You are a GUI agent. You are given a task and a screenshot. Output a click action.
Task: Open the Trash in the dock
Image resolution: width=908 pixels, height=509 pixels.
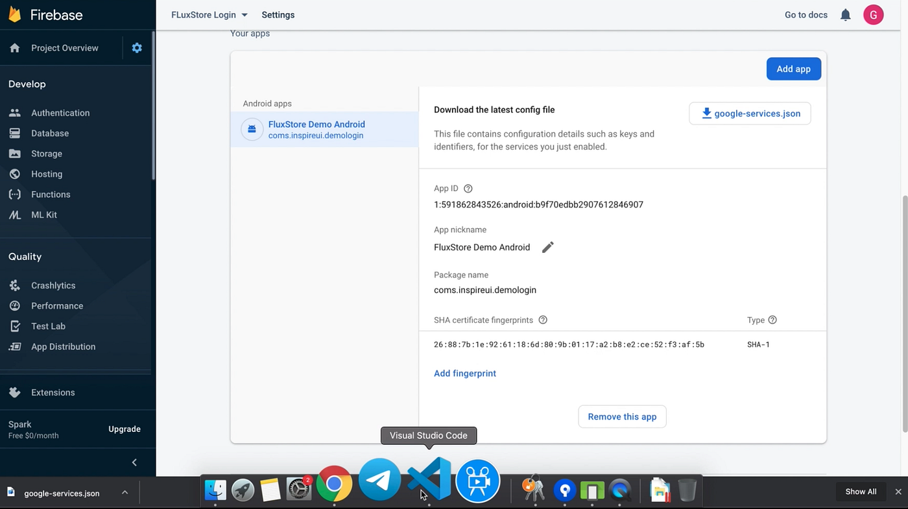point(687,490)
